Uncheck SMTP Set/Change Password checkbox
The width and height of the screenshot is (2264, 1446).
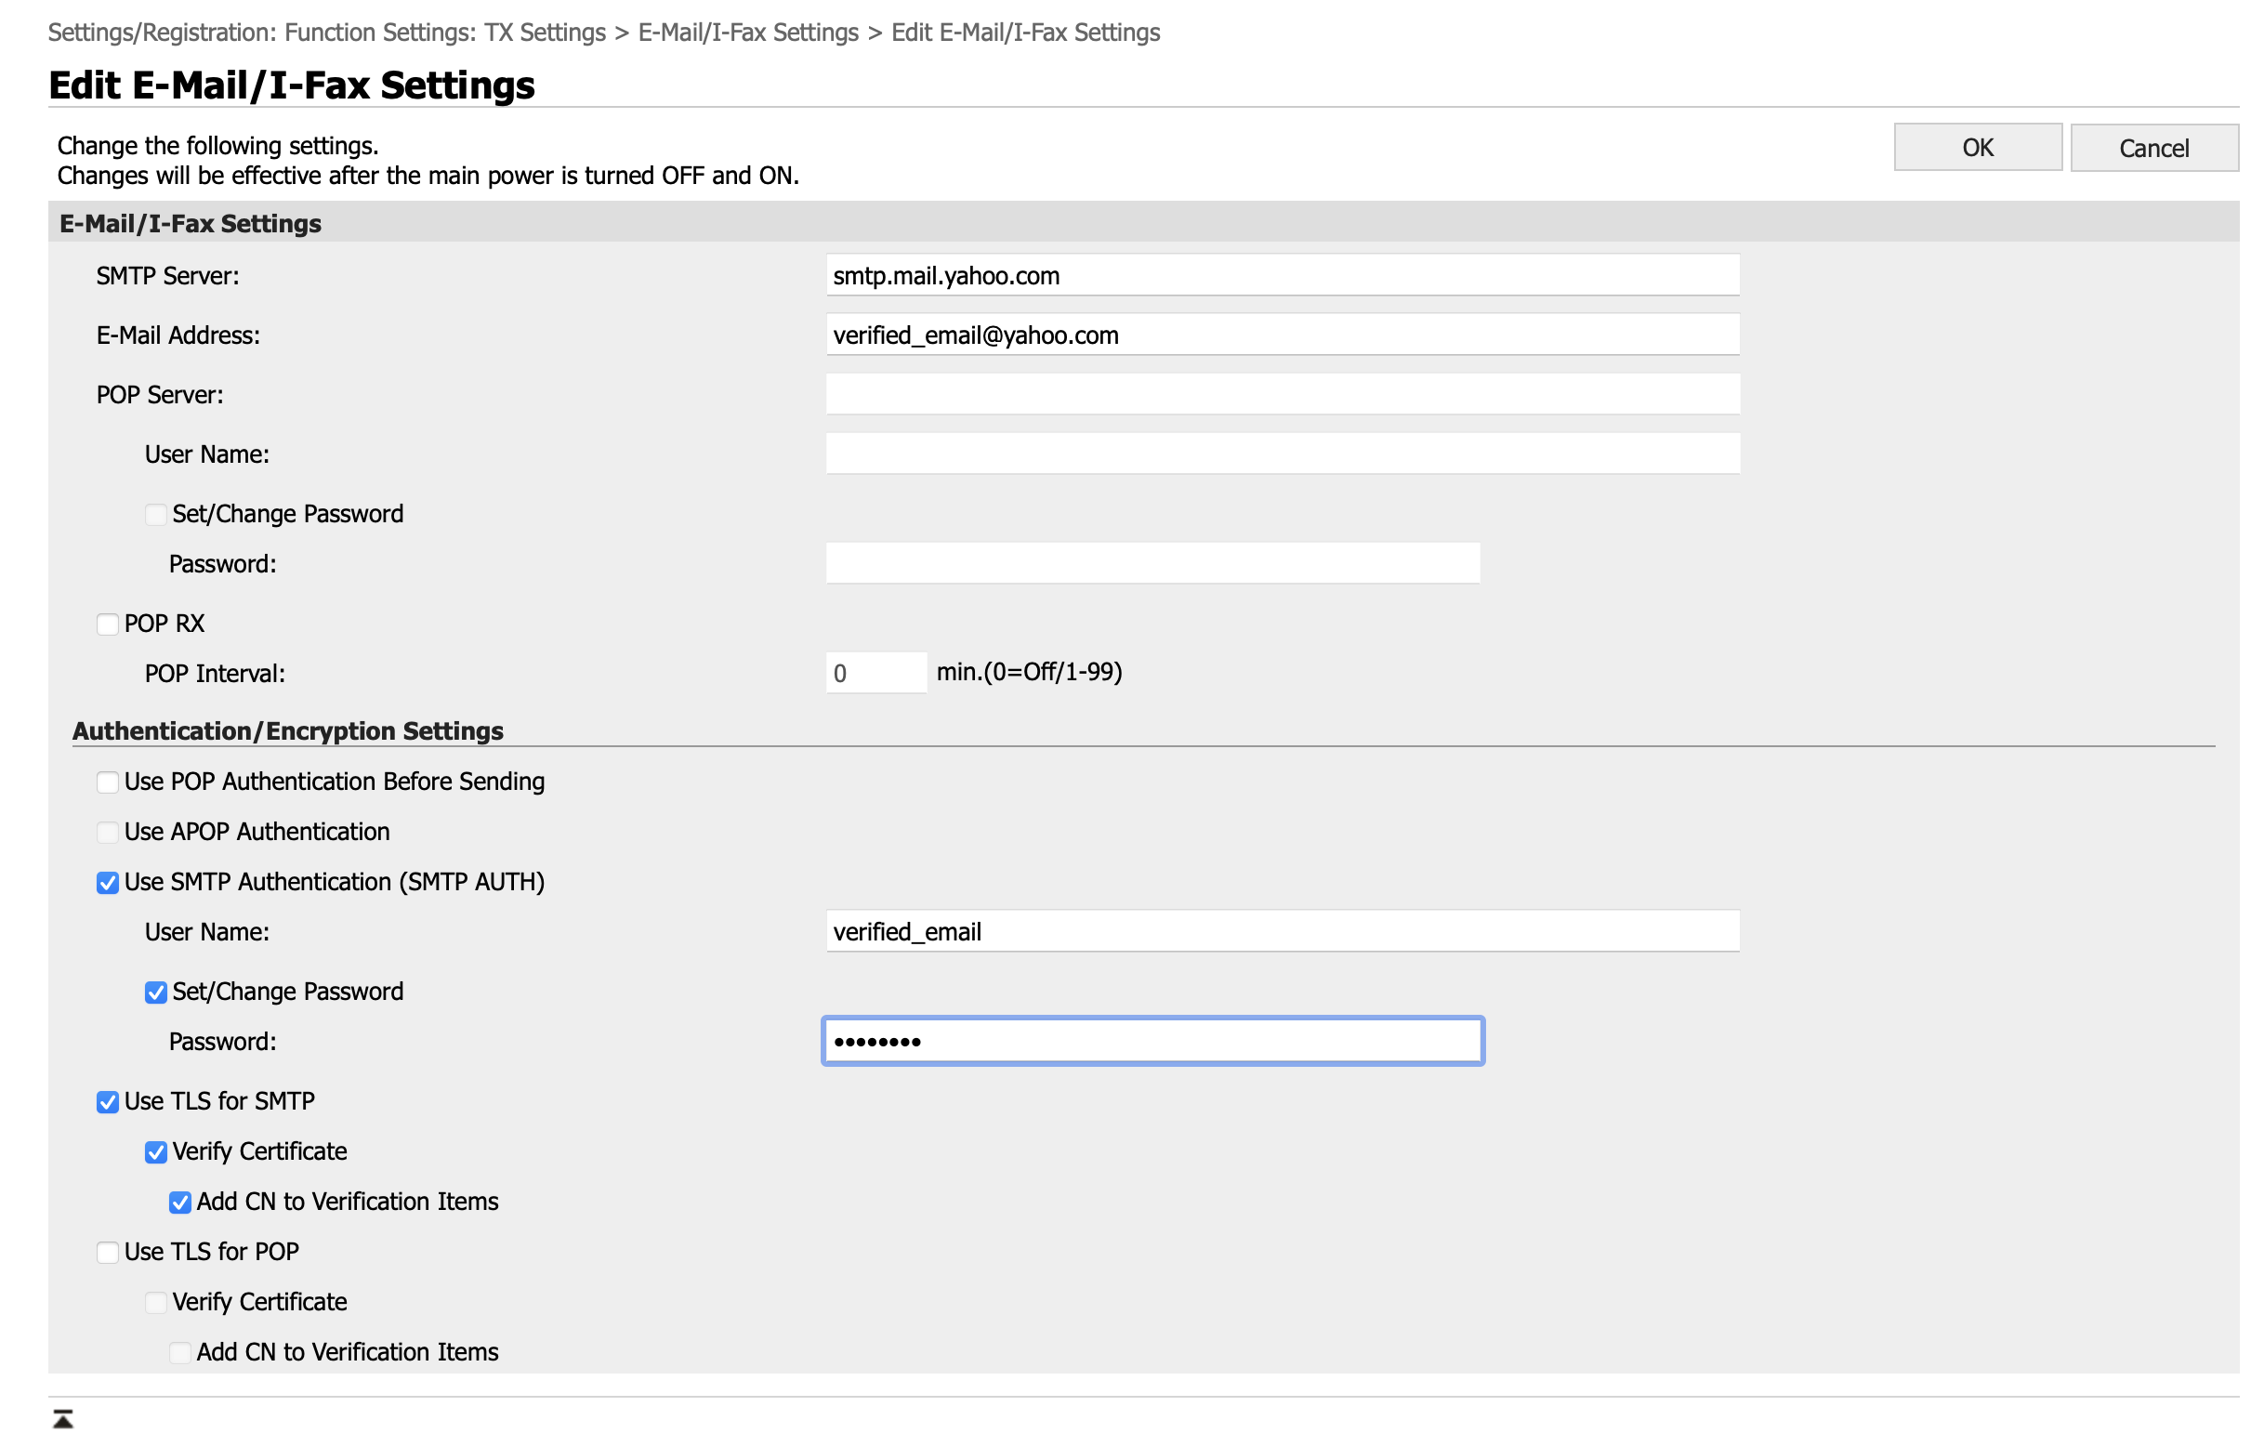[156, 992]
